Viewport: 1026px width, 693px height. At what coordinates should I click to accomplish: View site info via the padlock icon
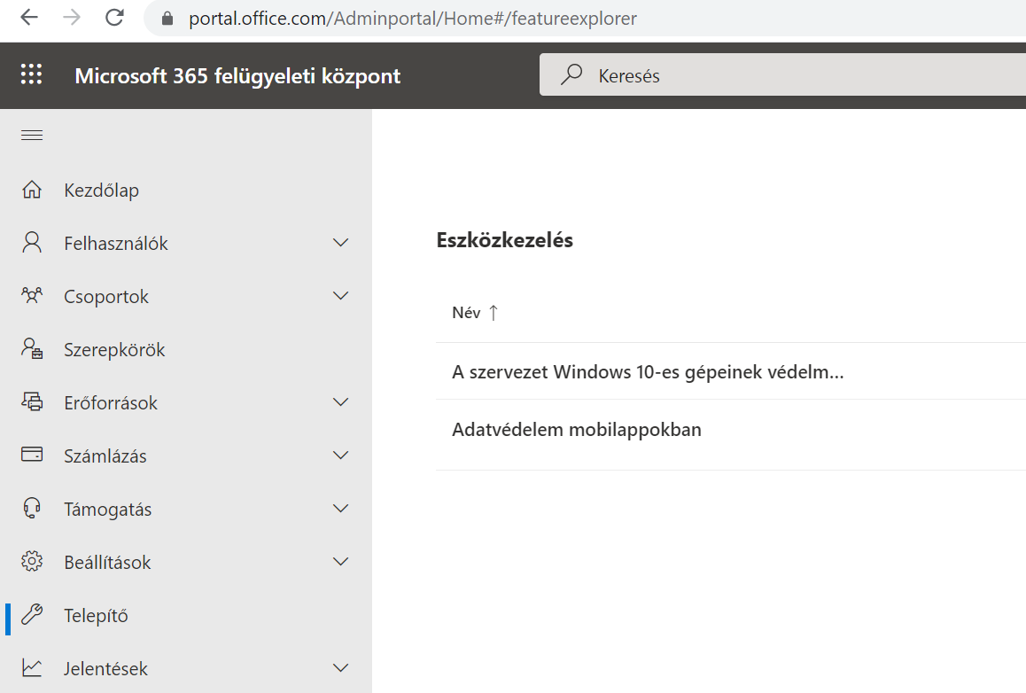(x=167, y=19)
